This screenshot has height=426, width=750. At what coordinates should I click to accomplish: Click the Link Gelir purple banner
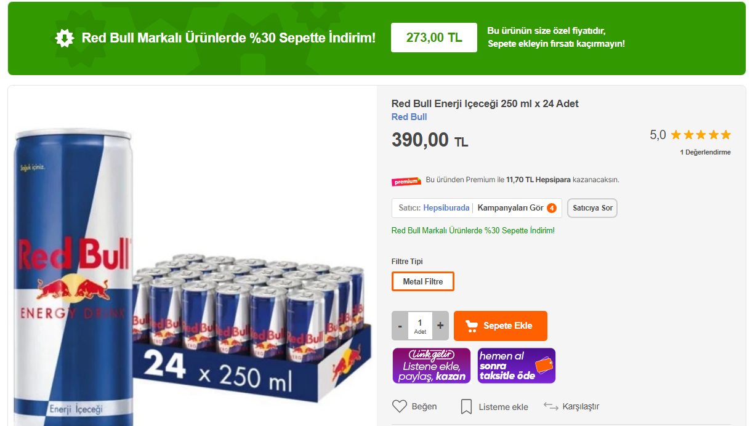(432, 366)
